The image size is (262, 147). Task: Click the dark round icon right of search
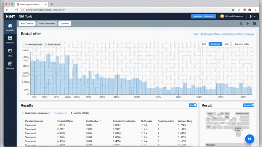254,23
